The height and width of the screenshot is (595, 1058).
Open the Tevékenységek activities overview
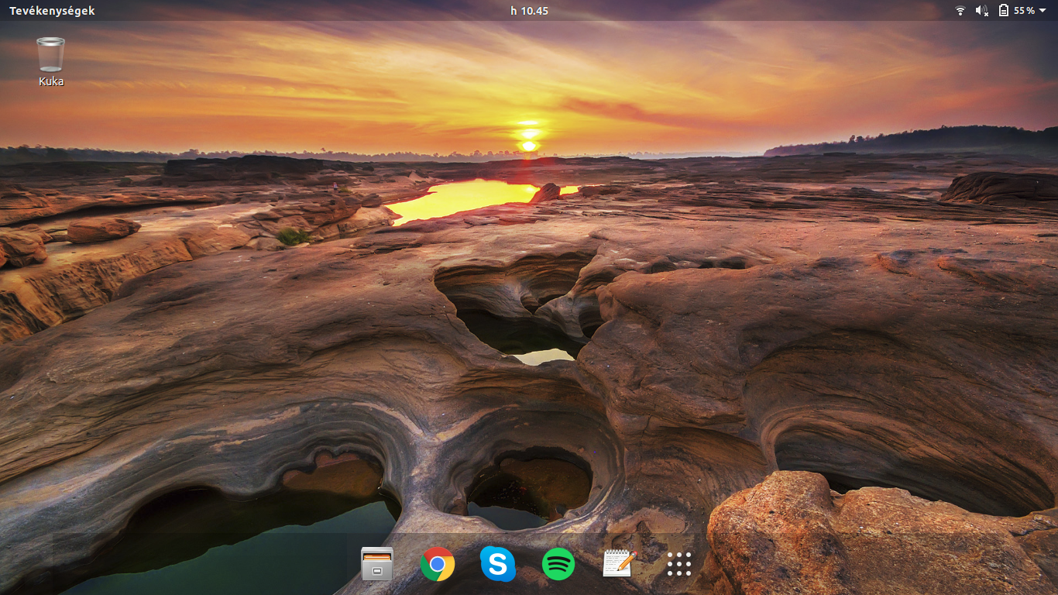(x=52, y=11)
